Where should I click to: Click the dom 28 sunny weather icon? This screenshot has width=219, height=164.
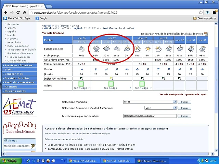(x=148, y=49)
